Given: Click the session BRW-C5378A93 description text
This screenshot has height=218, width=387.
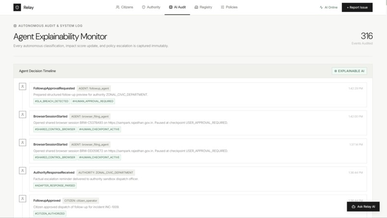Looking at the screenshot, I should [x=131, y=123].
